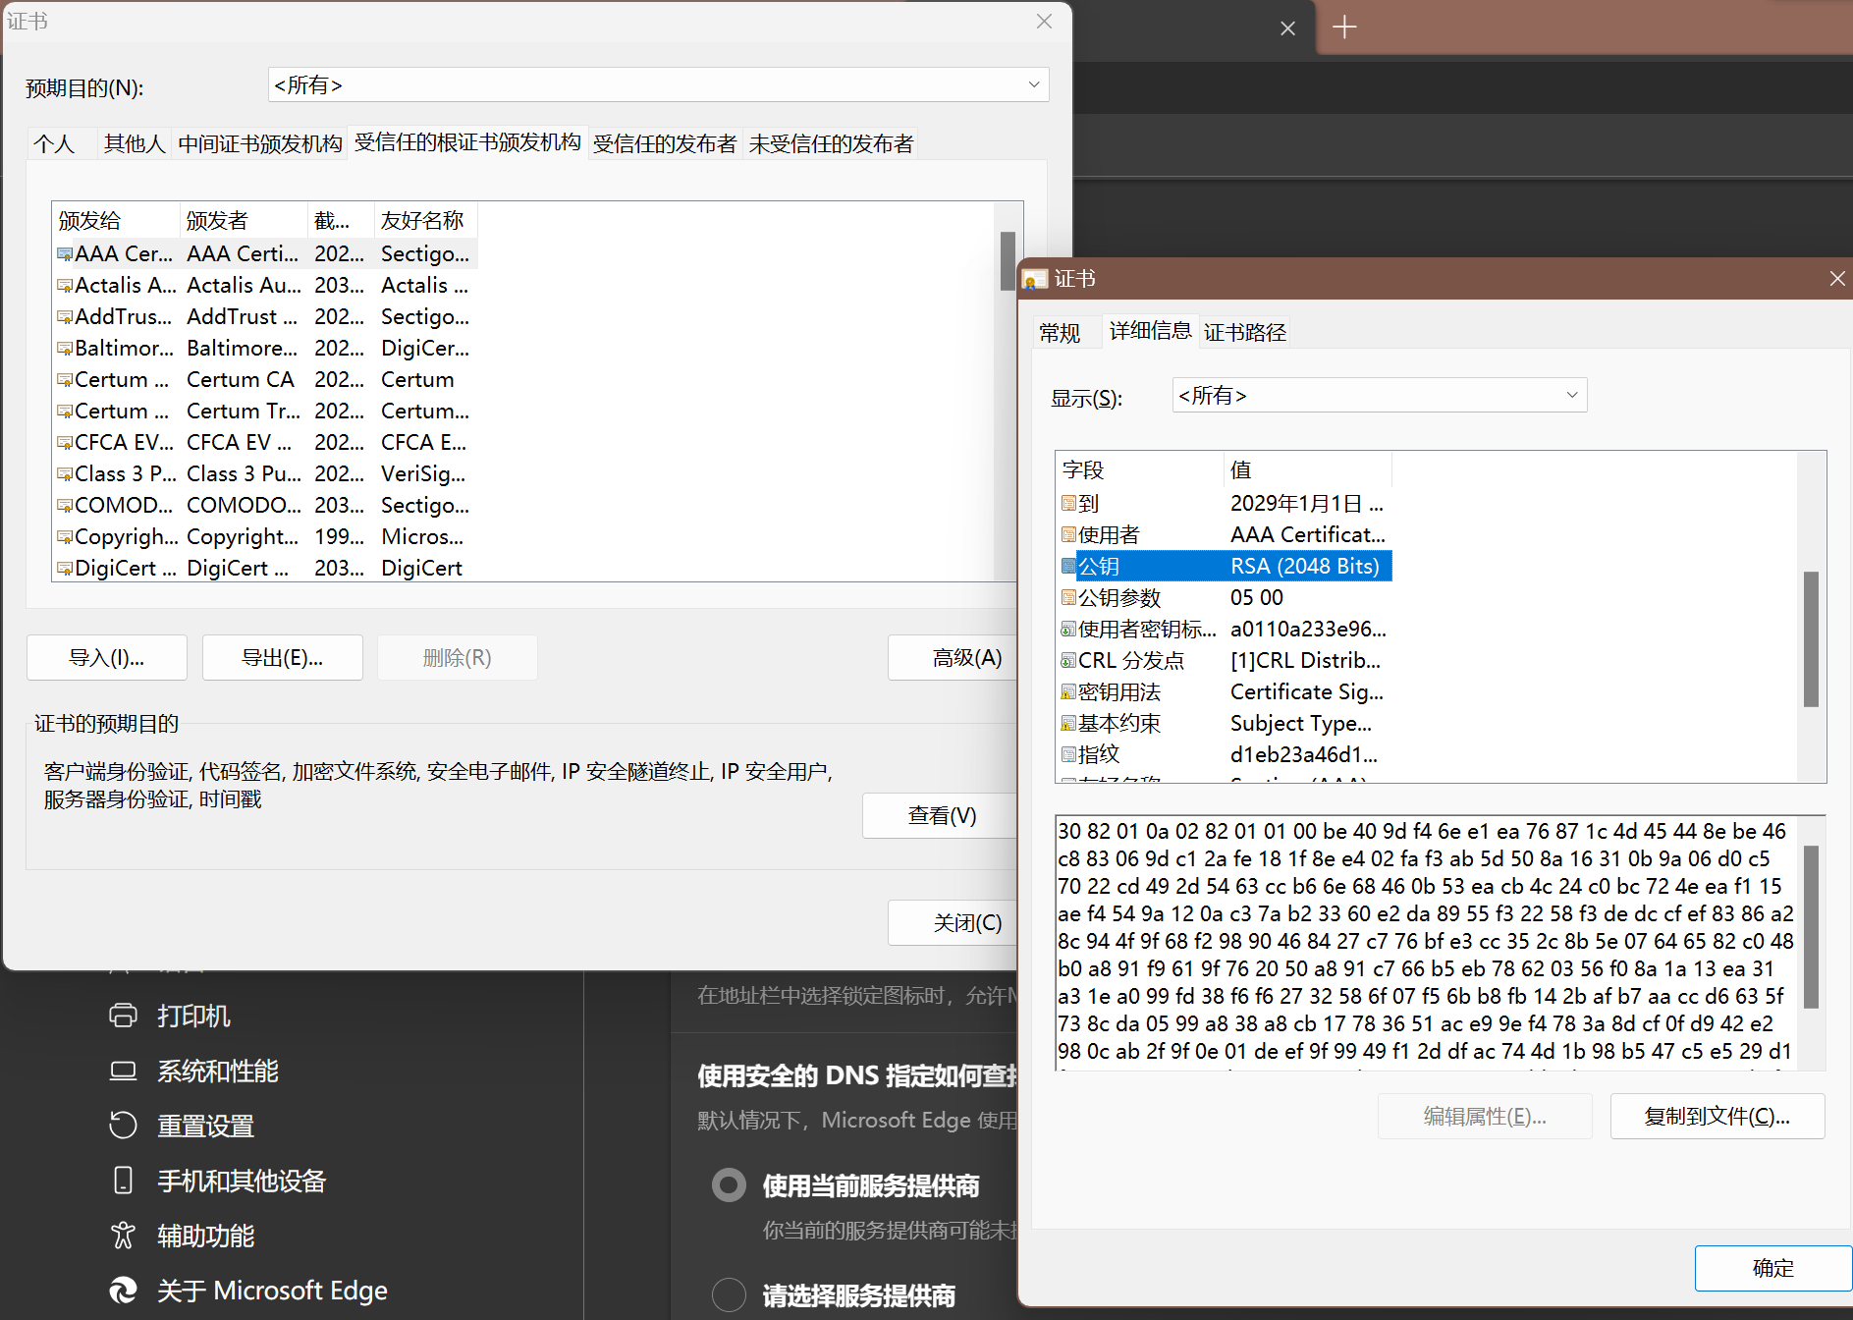
Task: Open new browser tab with plus button
Action: 1344,27
